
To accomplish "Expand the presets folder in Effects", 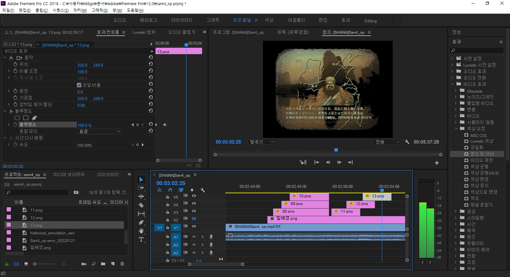I will tap(452, 58).
